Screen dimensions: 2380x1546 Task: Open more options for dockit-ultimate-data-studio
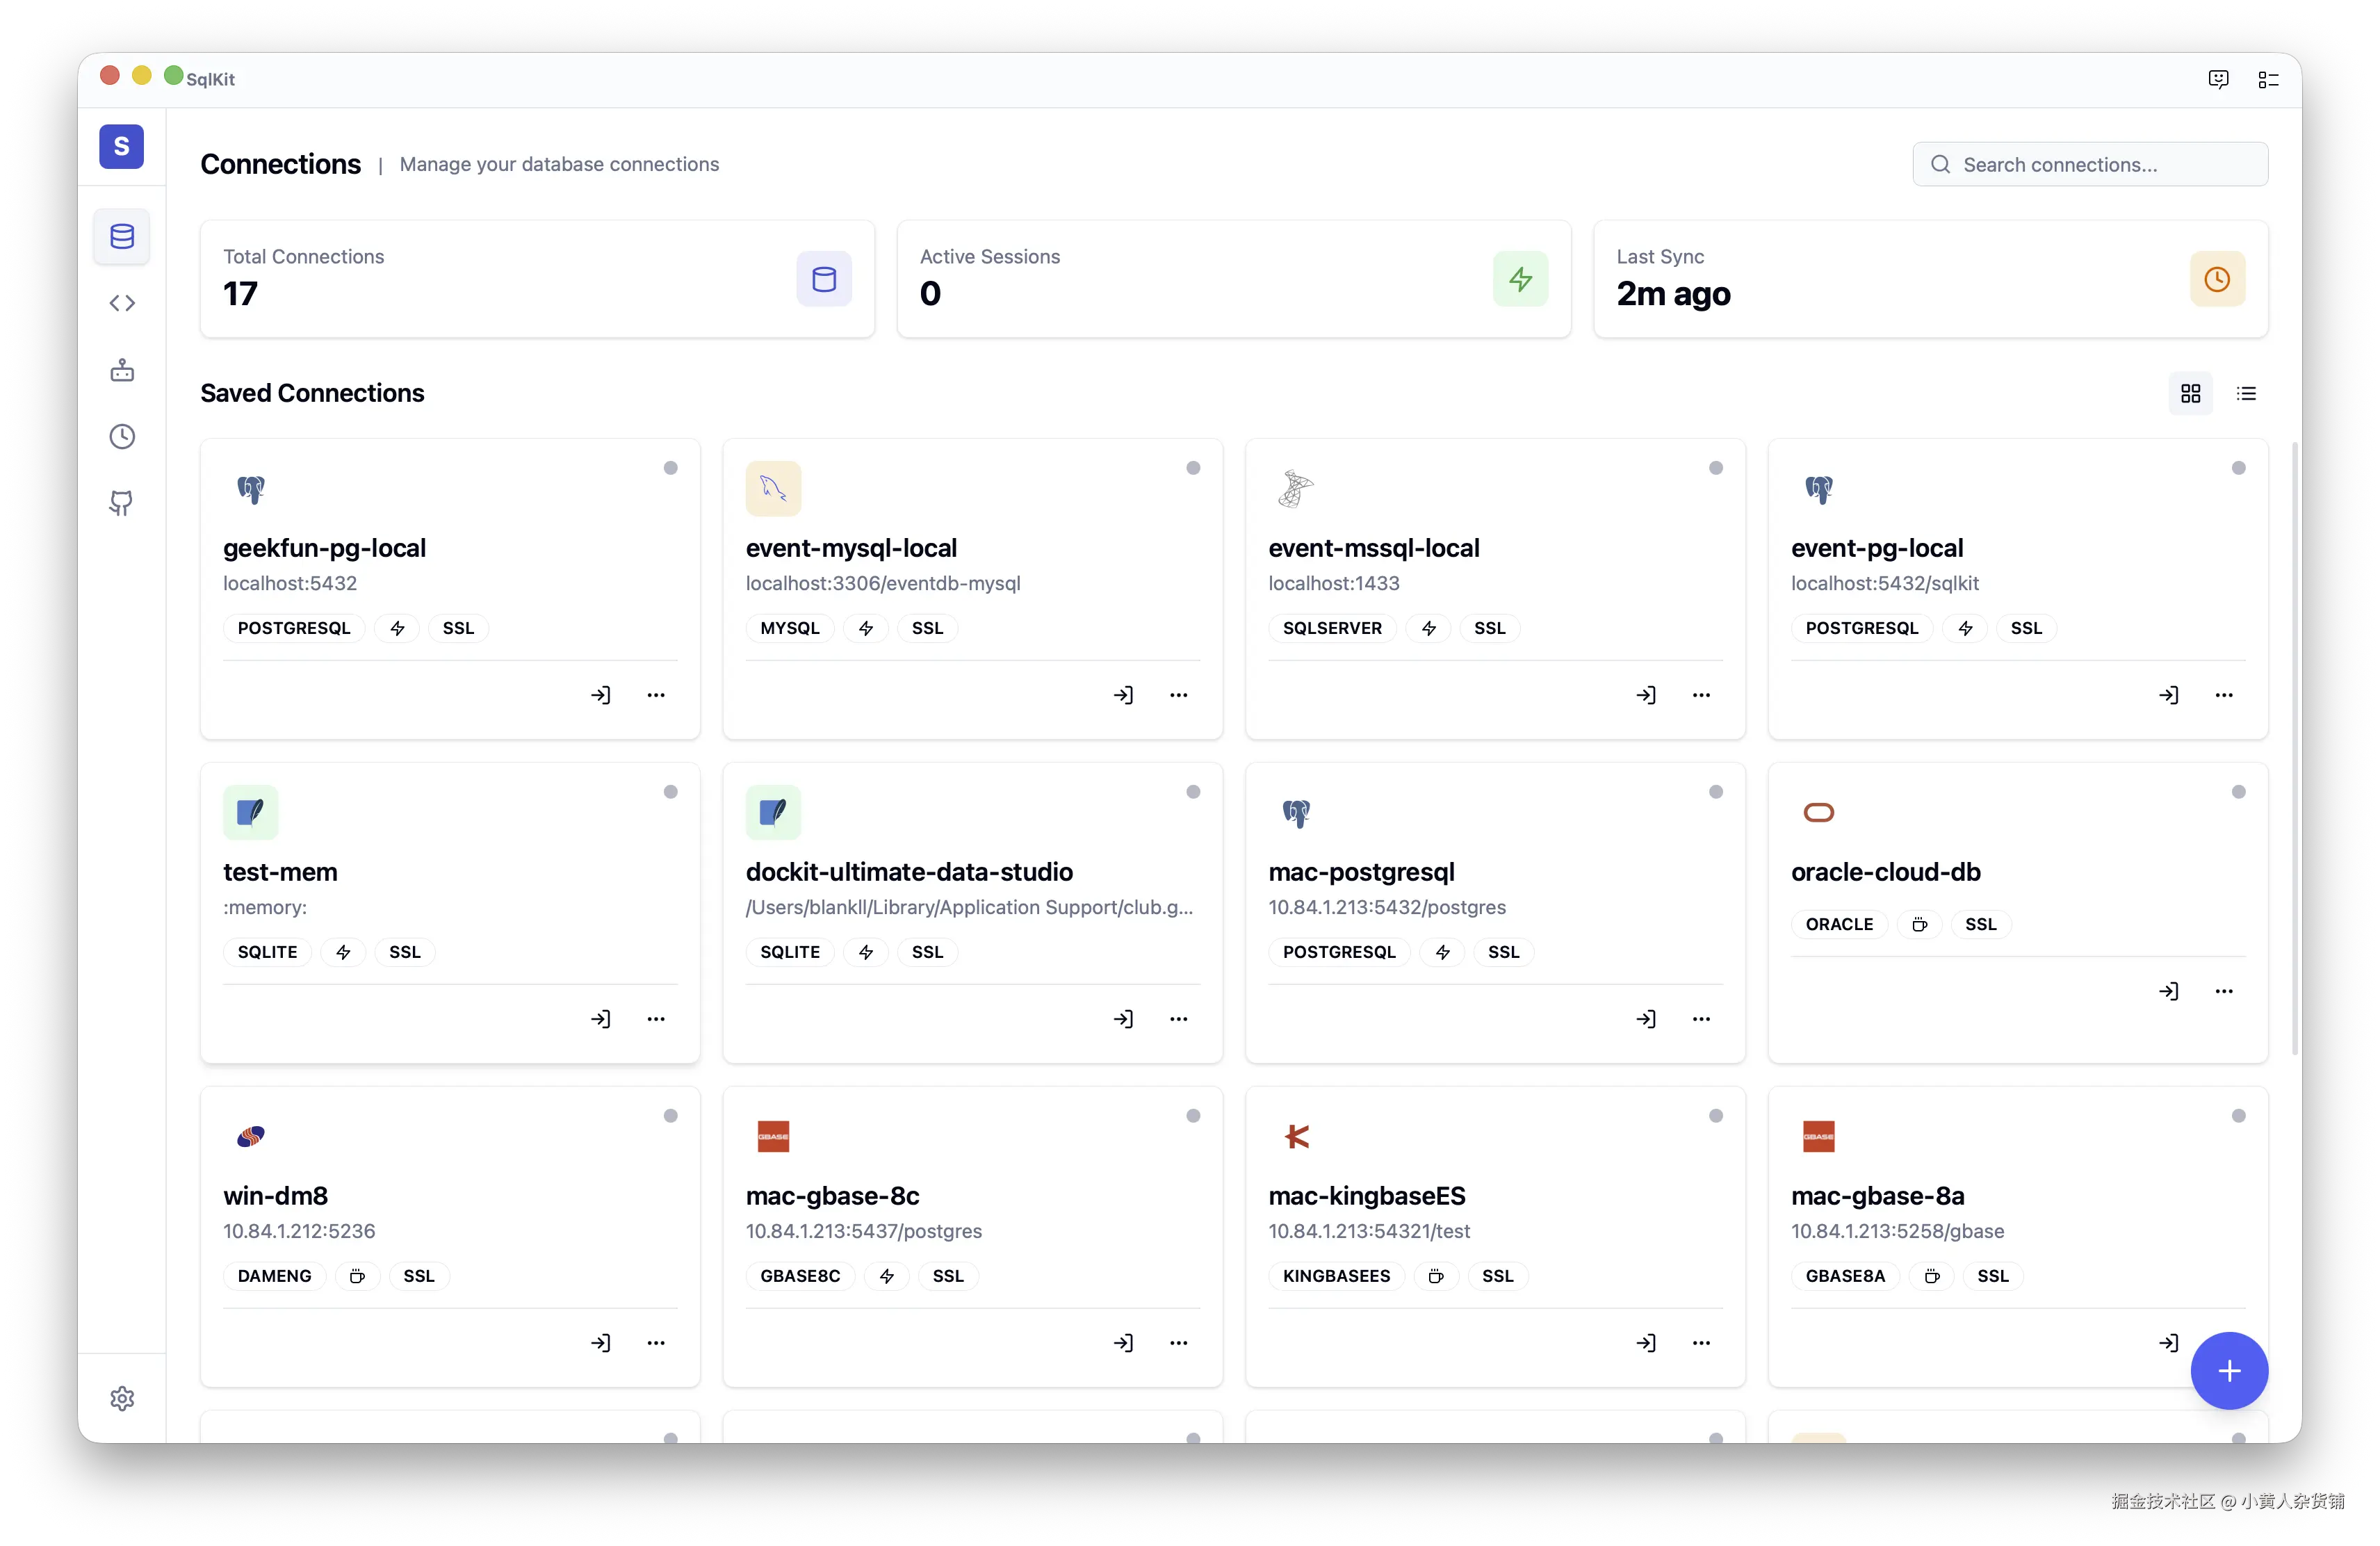(1179, 1019)
